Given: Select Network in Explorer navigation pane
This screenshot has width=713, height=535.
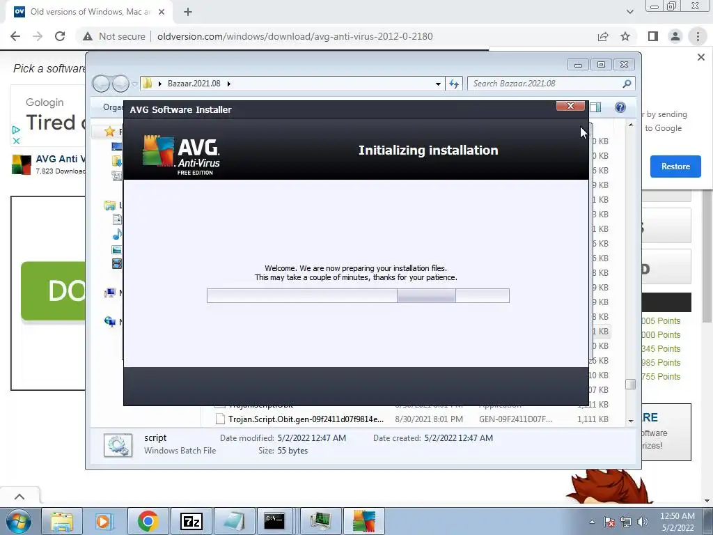Looking at the screenshot, I should pyautogui.click(x=109, y=322).
